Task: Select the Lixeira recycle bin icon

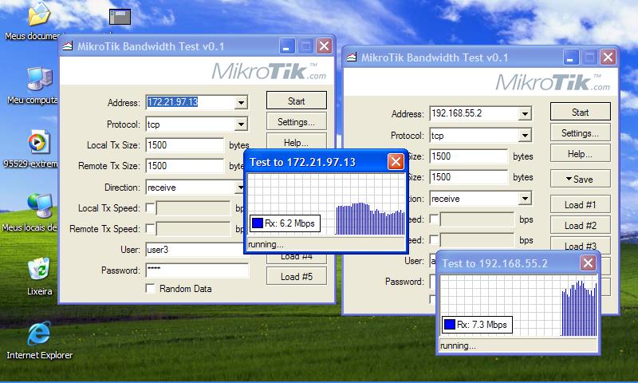Action: click(37, 270)
